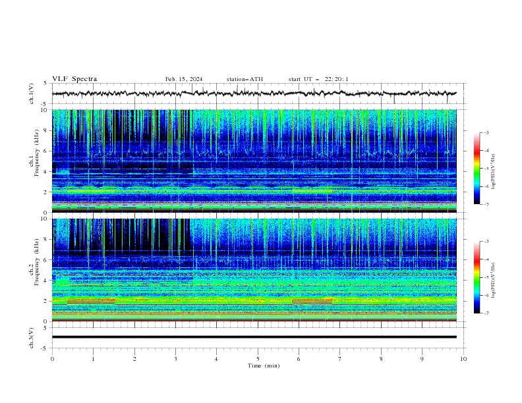The height and width of the screenshot is (403, 522).
Task: Click the ch.1 "Frequency (kHz)" axis label
Action: click(x=37, y=153)
